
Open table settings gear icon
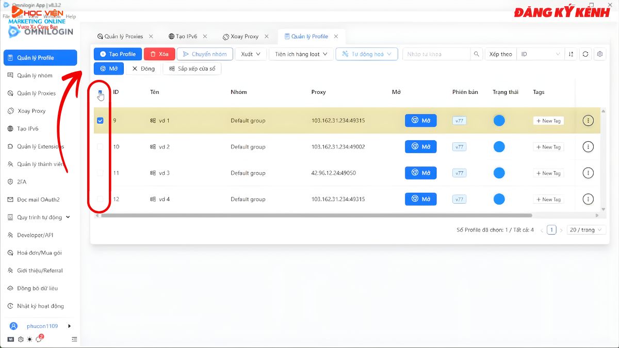[x=599, y=54]
